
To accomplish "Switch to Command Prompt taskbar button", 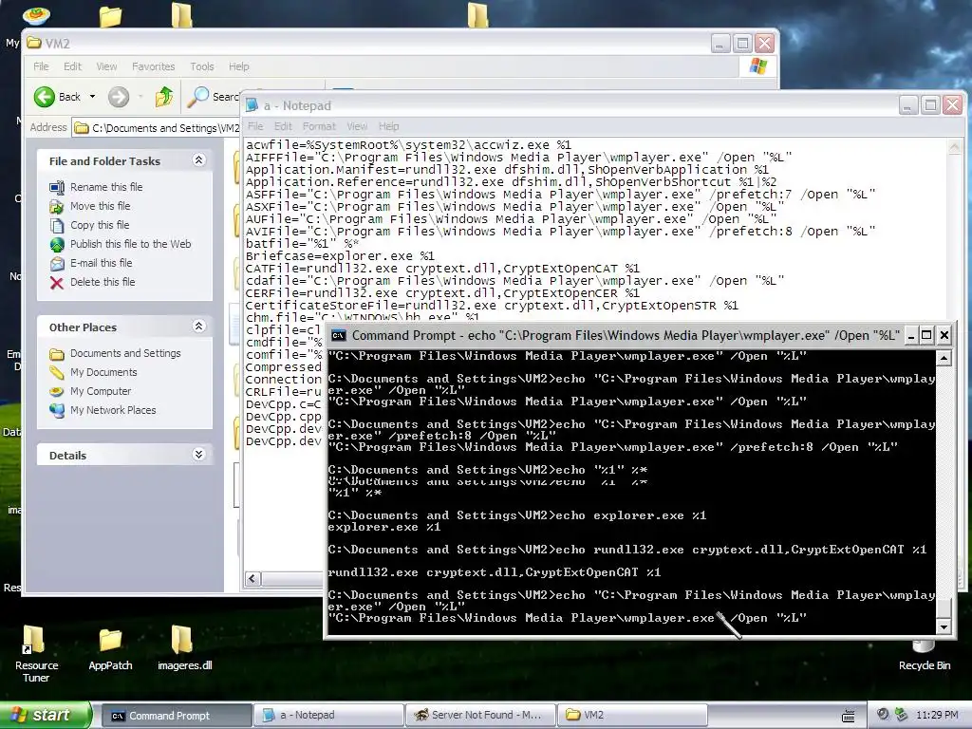I will point(176,716).
